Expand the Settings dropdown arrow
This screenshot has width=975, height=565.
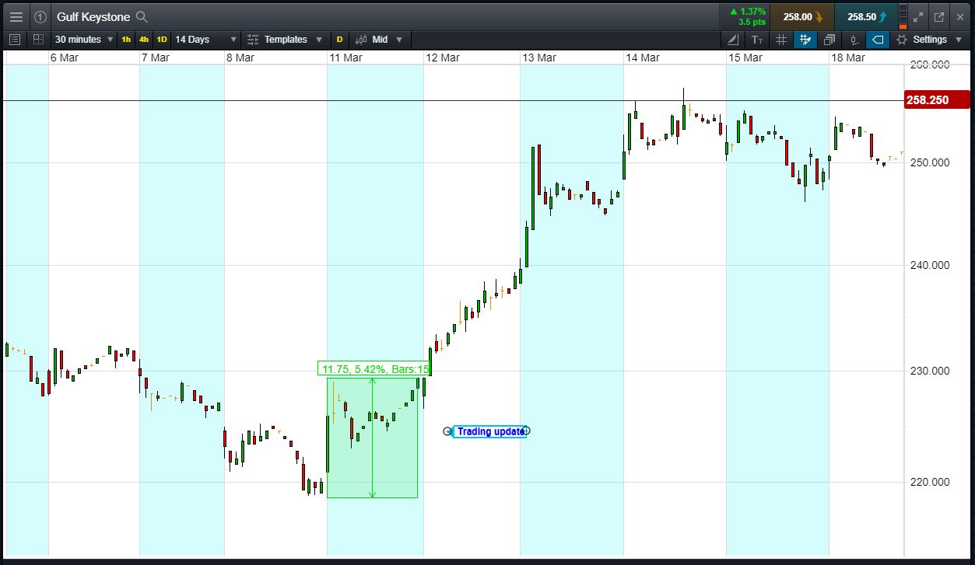(x=960, y=40)
